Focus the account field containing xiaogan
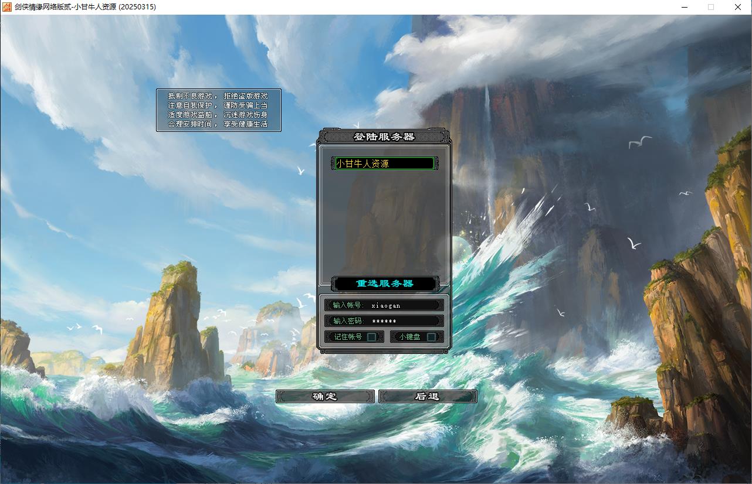 pos(405,305)
